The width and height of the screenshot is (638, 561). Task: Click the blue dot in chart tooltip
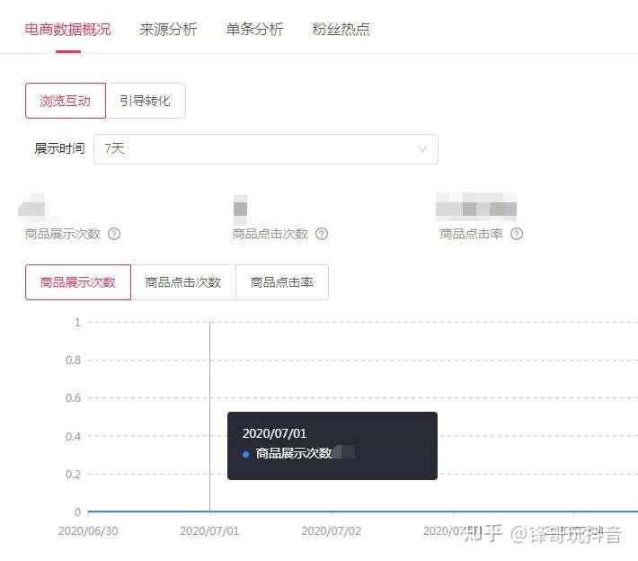[x=245, y=454]
